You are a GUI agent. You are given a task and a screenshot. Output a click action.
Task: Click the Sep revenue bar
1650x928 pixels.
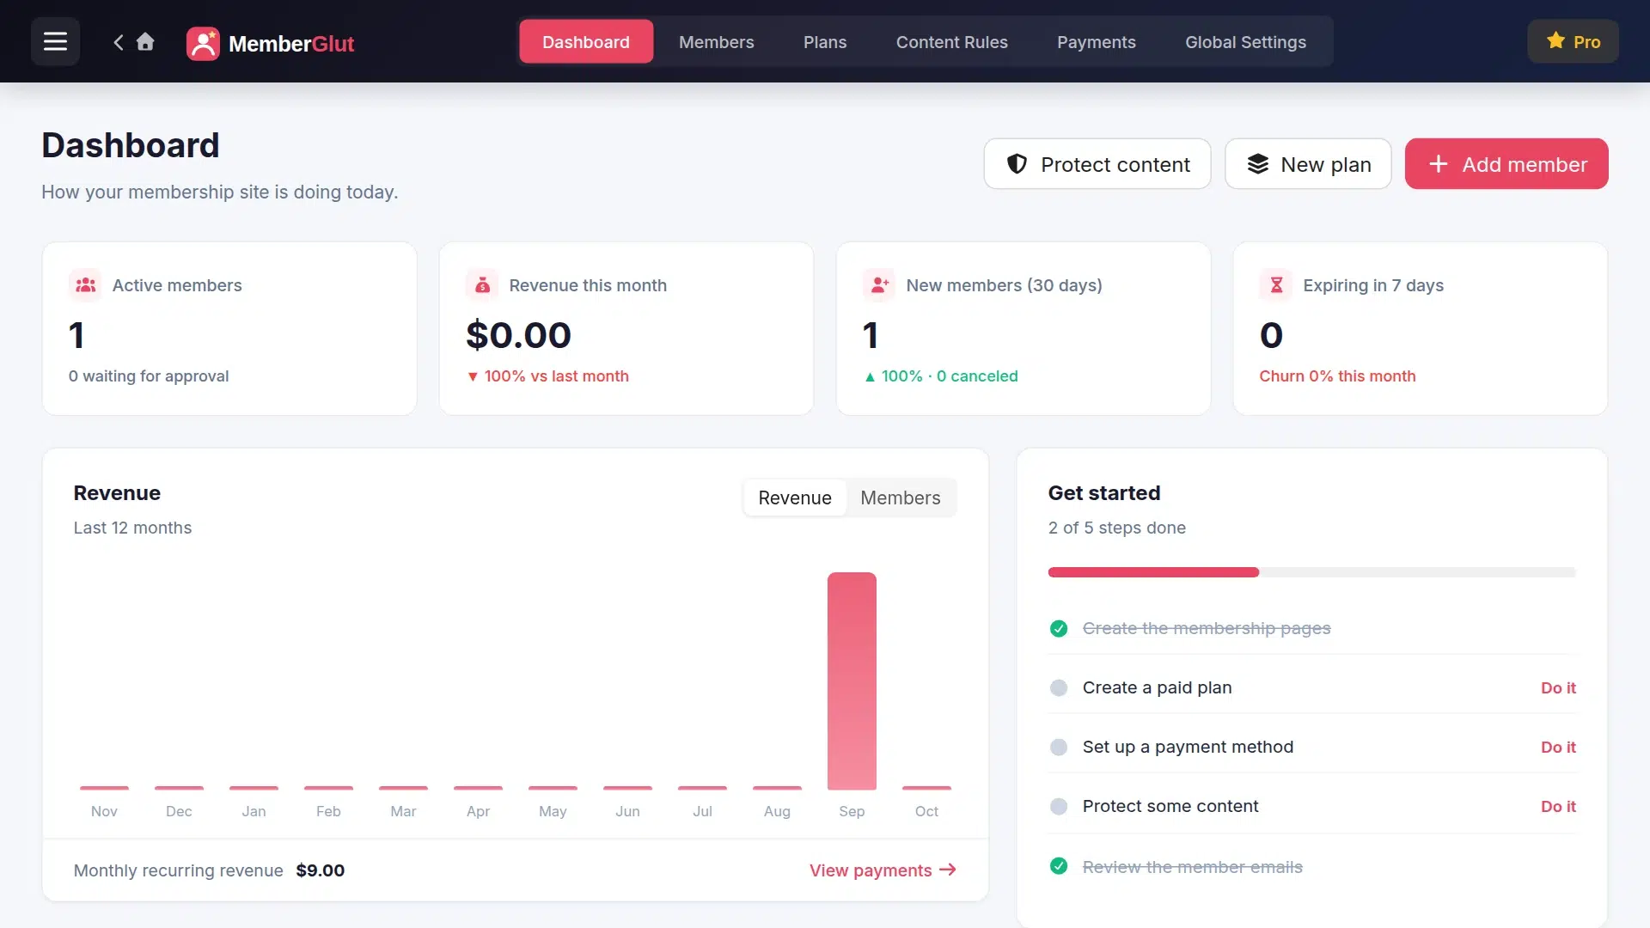pos(852,681)
